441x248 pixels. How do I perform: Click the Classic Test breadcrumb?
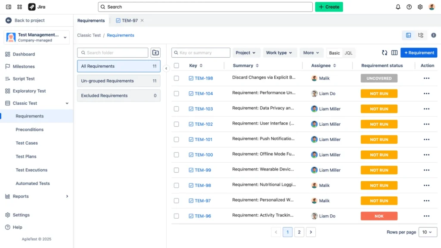pyautogui.click(x=89, y=35)
